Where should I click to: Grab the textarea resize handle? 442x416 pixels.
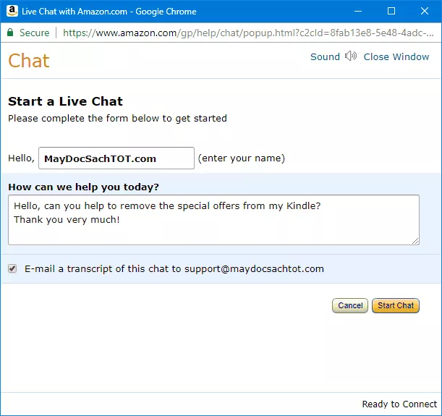415,241
